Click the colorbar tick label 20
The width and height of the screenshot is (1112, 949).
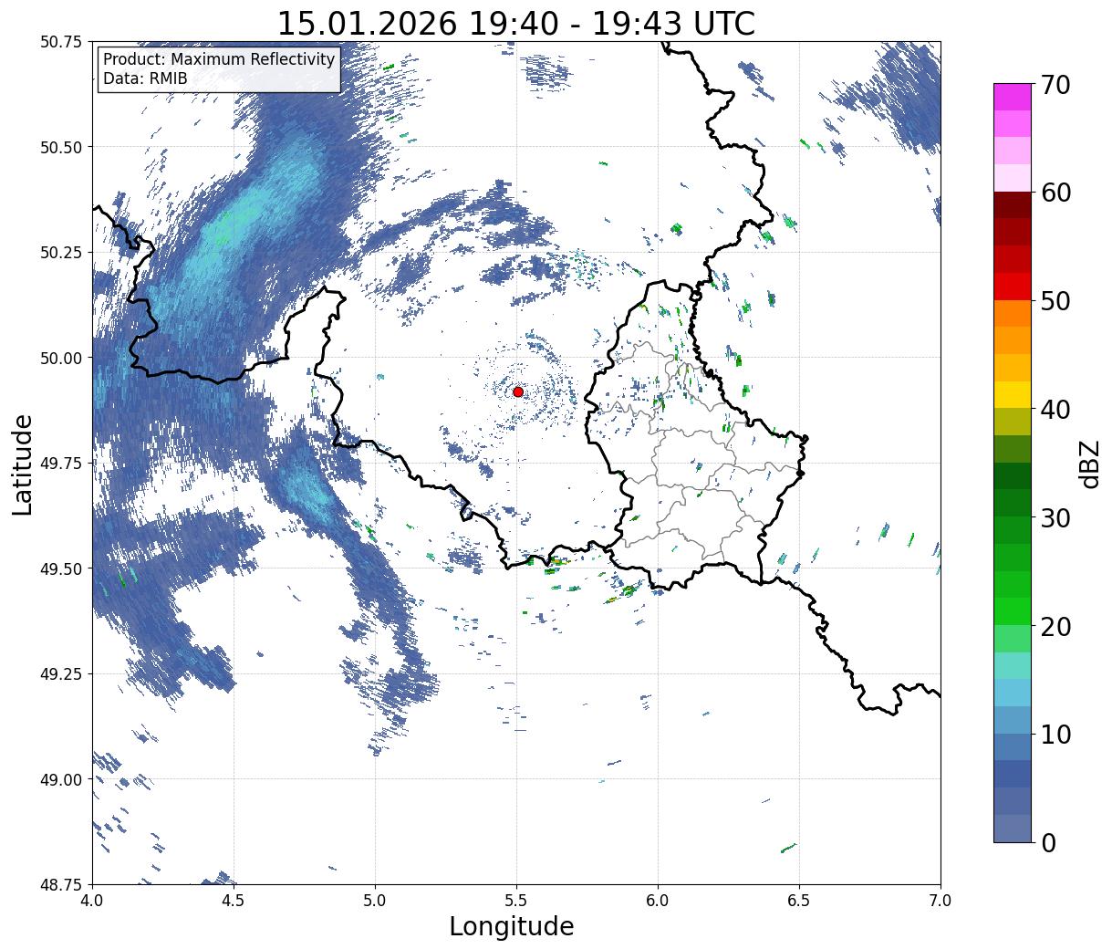[1055, 626]
